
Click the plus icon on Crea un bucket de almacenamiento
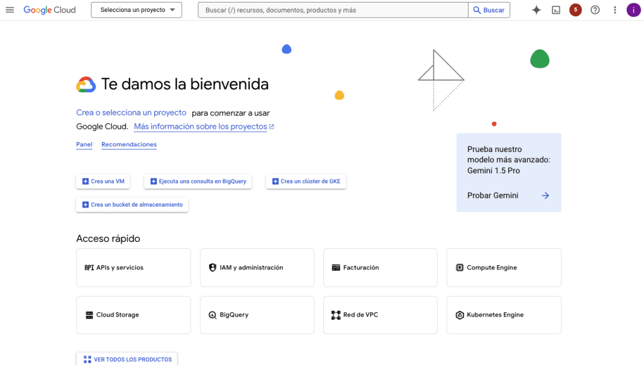click(86, 205)
